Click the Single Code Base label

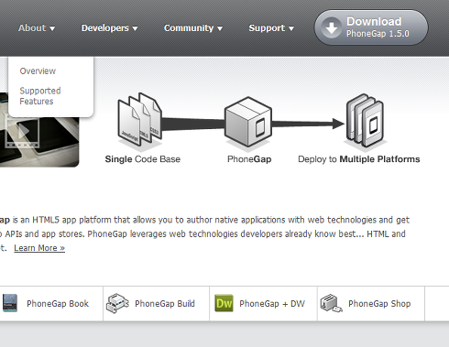[143, 159]
